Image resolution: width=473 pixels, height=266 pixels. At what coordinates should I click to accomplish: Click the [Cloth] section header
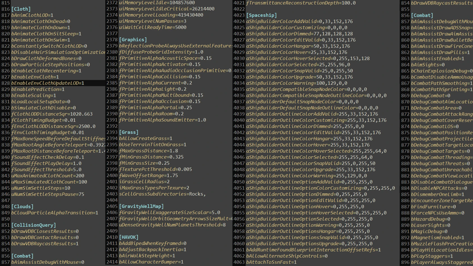click(x=22, y=9)
